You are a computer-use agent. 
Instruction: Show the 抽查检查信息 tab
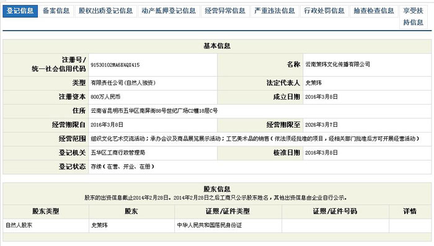[x=374, y=11]
